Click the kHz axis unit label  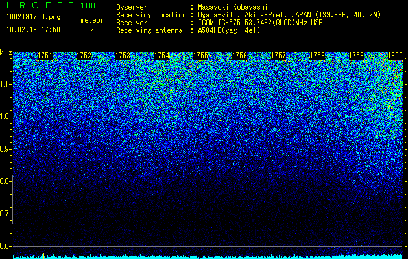pos(6,52)
